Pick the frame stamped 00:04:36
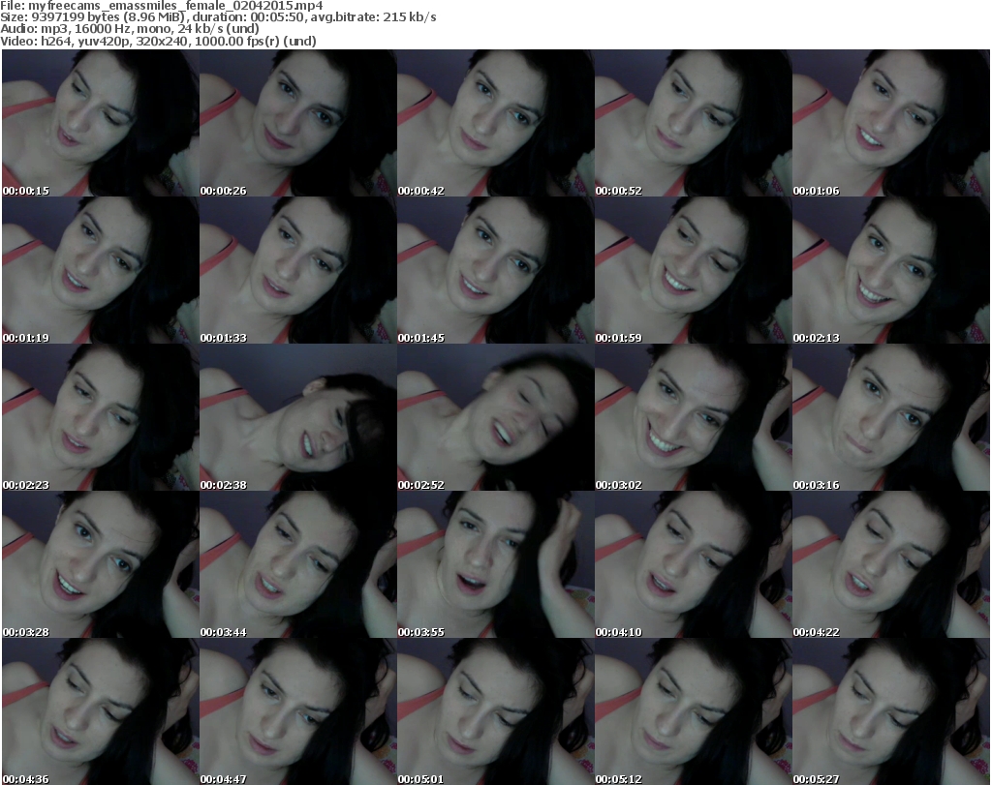992x785 pixels. (100, 711)
